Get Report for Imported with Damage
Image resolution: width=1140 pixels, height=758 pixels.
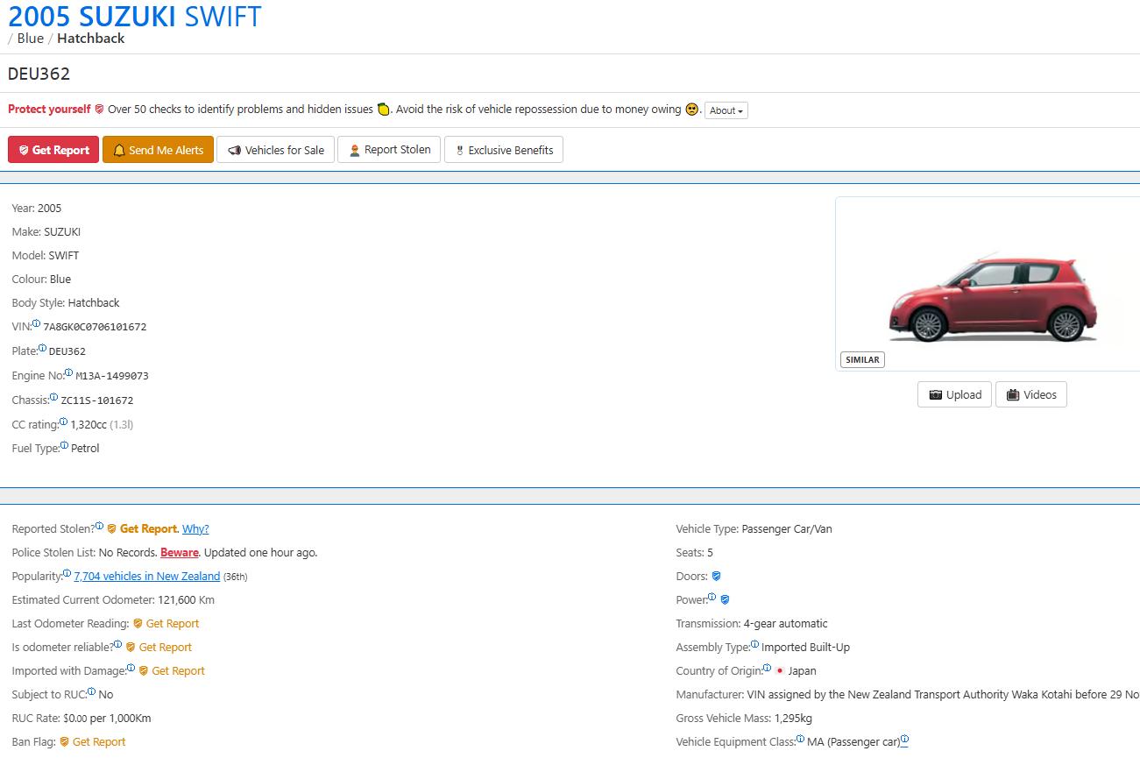tap(179, 671)
